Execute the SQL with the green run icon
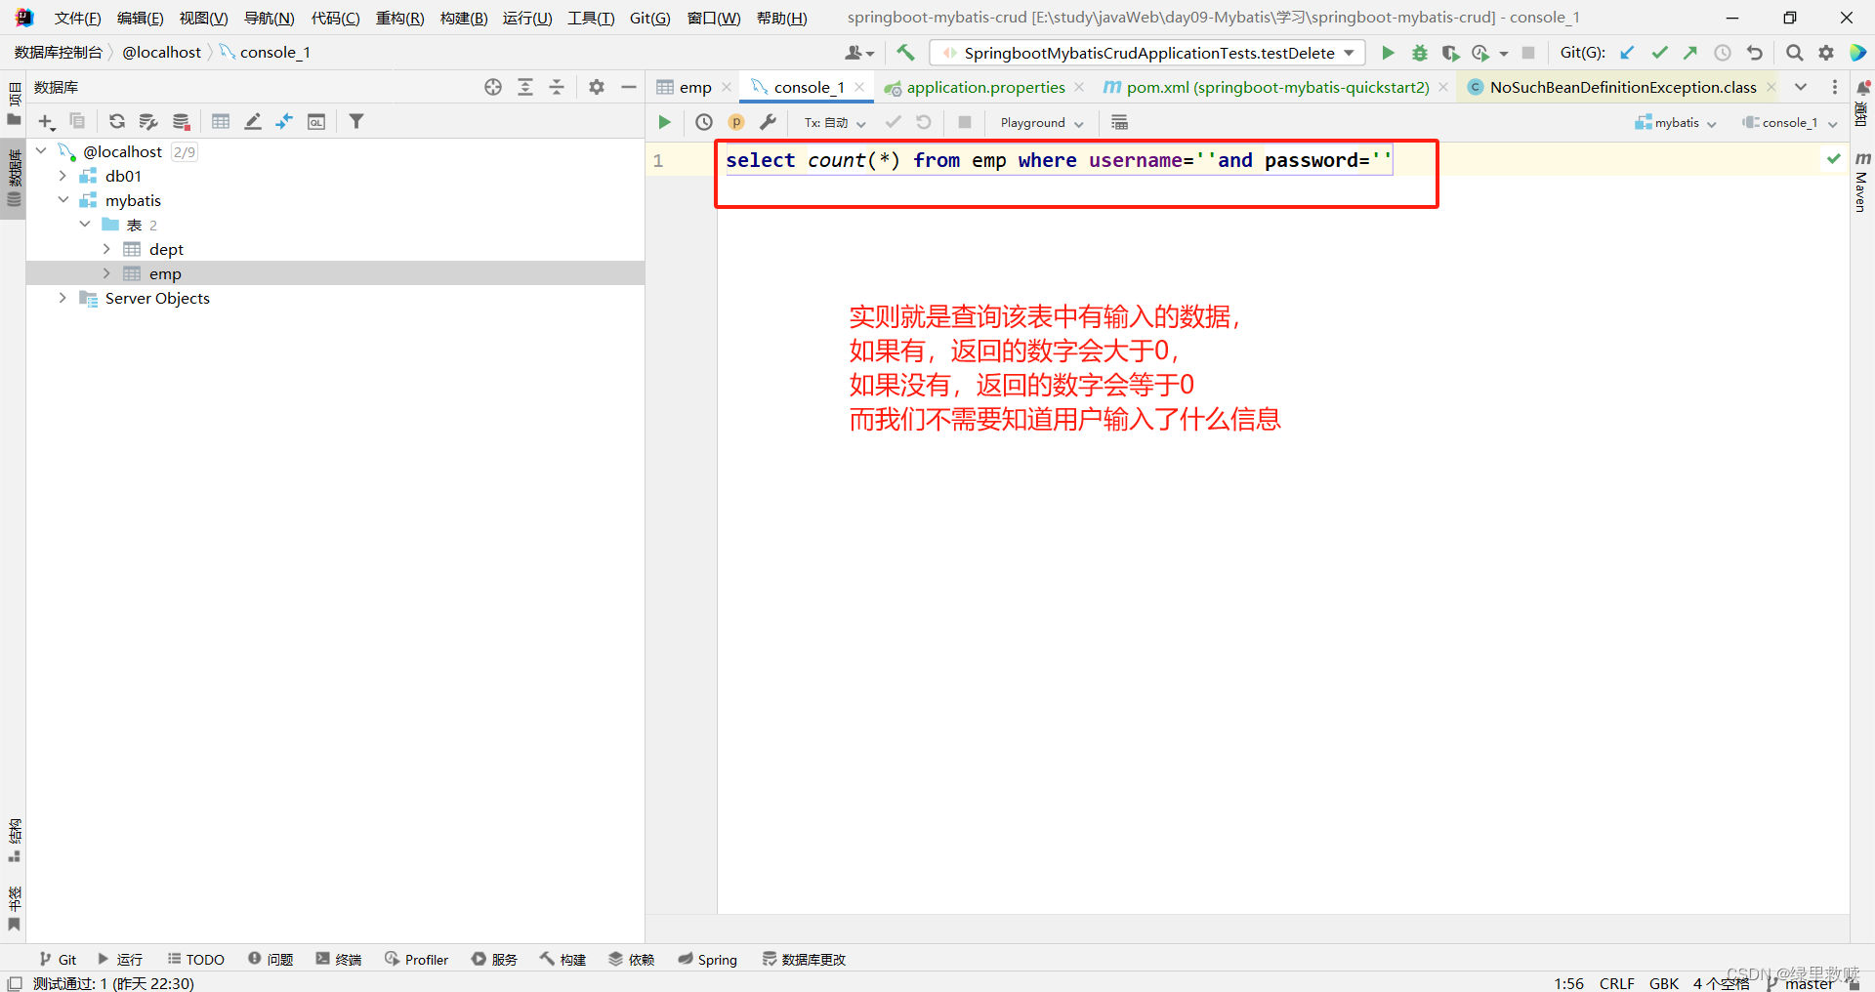This screenshot has width=1875, height=992. click(665, 122)
